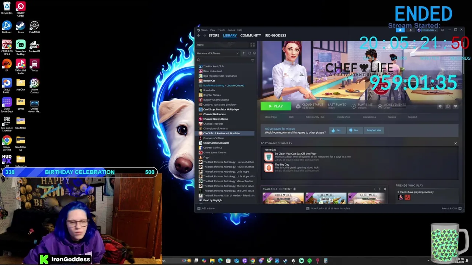Select Counter-Strike 2 in the library

click(212, 148)
